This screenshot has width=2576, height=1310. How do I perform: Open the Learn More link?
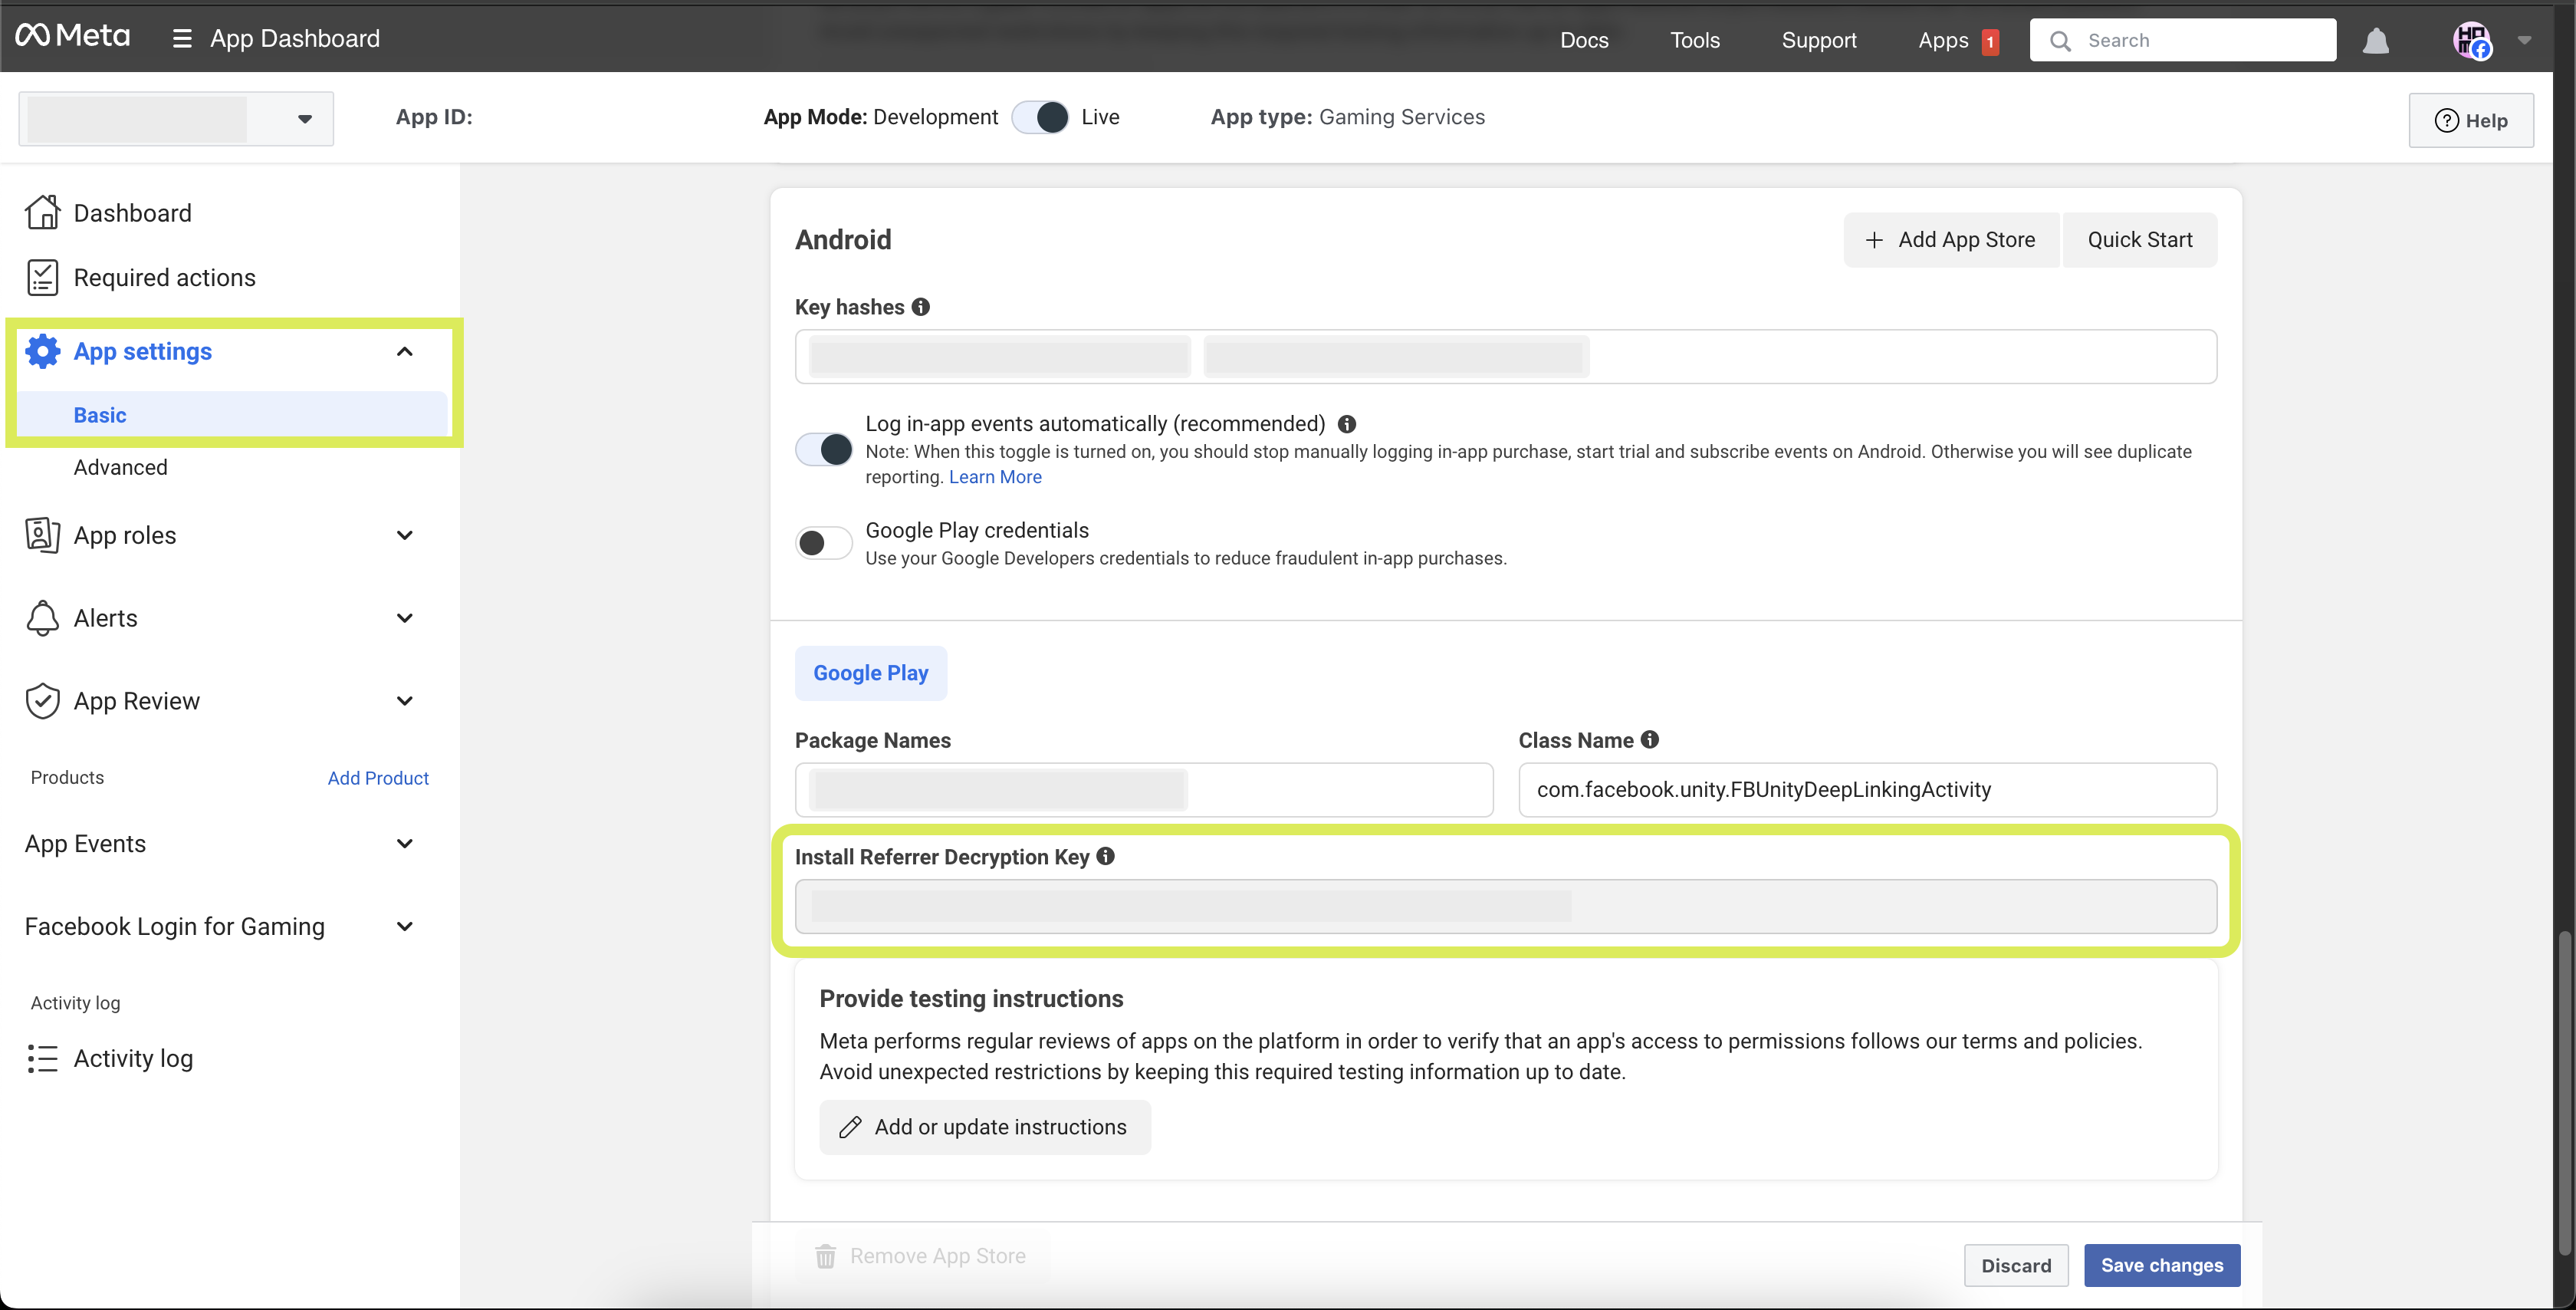point(995,477)
